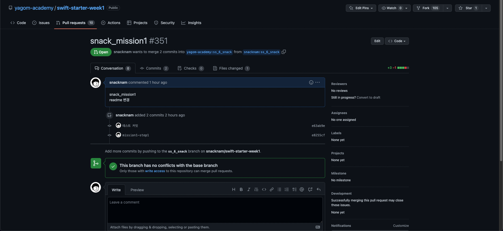
Task: Add a link via toolbar icon
Action: [x=272, y=190]
